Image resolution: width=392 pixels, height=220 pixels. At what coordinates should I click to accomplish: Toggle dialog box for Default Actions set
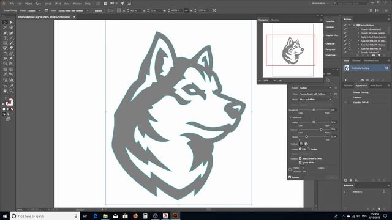[350, 25]
